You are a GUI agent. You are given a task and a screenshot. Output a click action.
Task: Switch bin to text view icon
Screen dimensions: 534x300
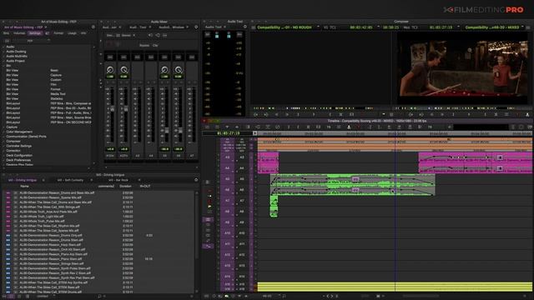11,297
